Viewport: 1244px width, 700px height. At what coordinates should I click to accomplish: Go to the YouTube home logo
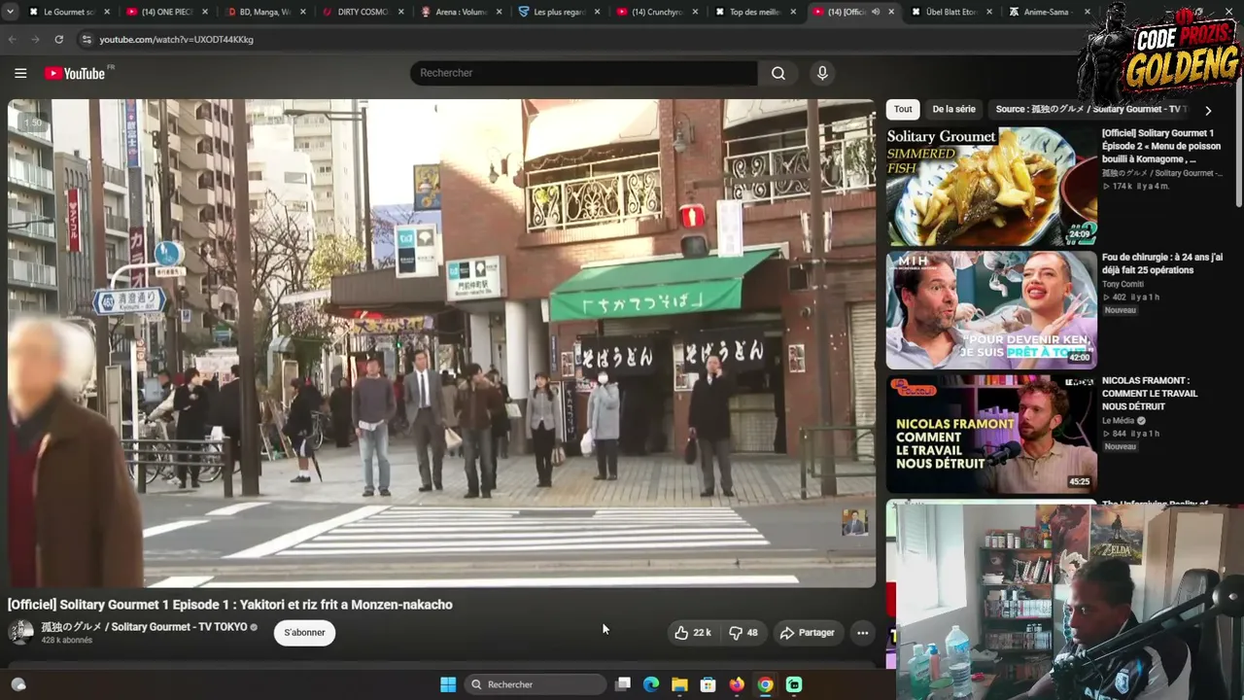(76, 73)
